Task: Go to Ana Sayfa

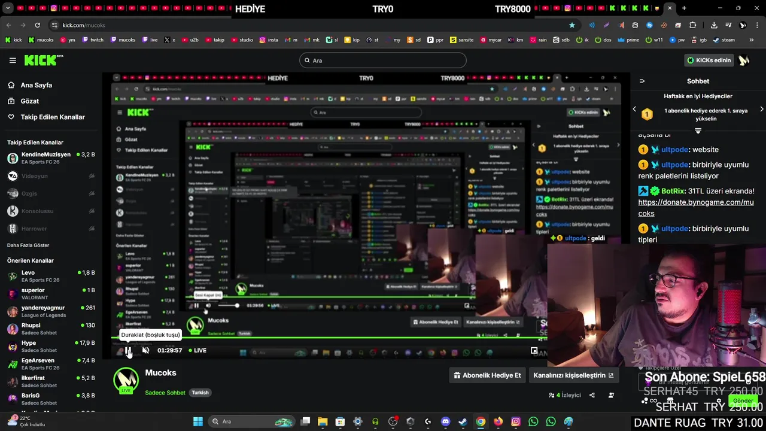Action: (x=36, y=85)
